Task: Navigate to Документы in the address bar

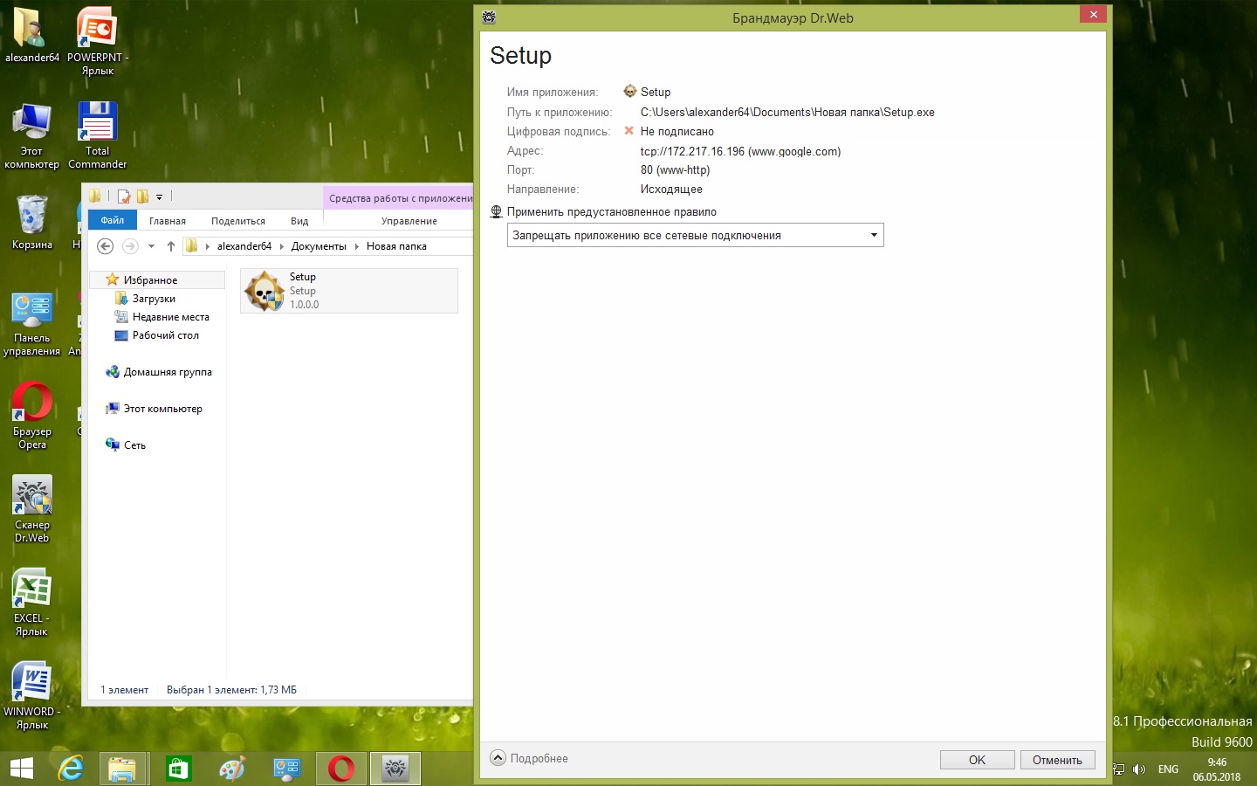Action: coord(319,246)
